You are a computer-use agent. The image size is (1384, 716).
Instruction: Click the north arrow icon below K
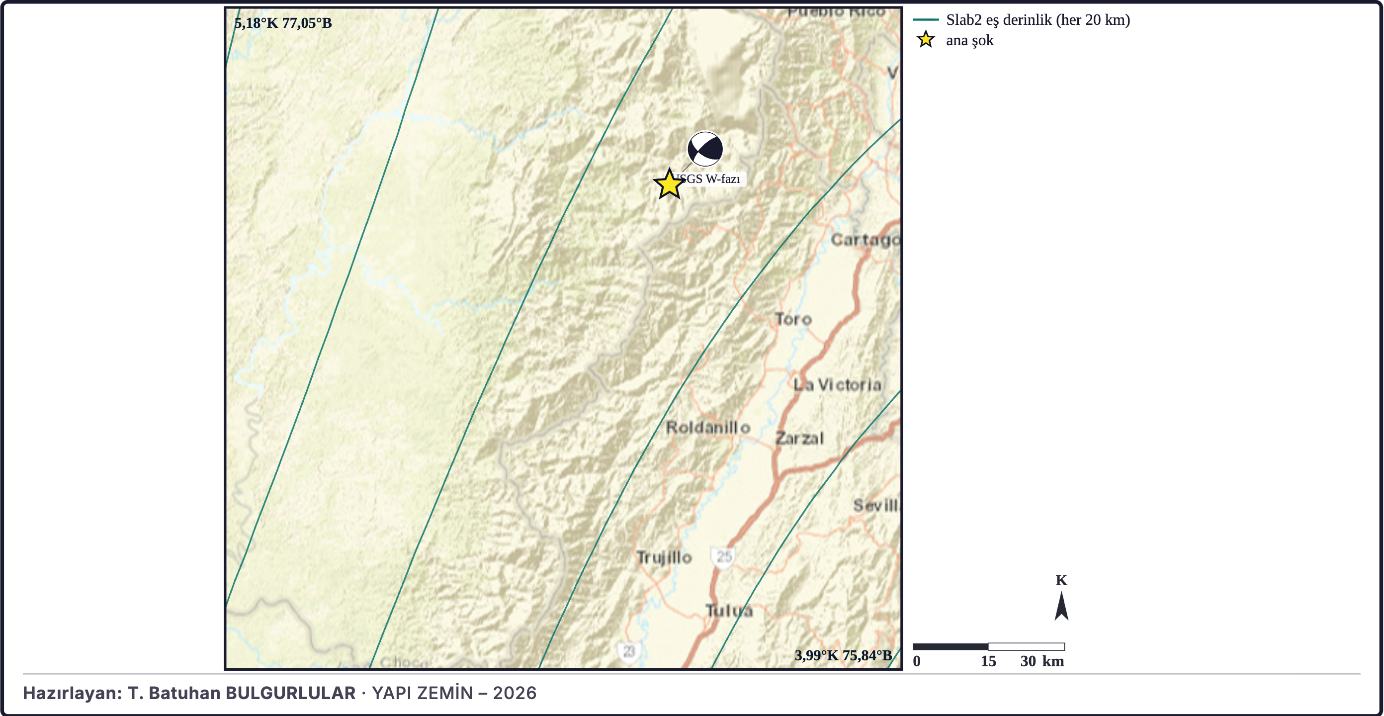[1061, 606]
